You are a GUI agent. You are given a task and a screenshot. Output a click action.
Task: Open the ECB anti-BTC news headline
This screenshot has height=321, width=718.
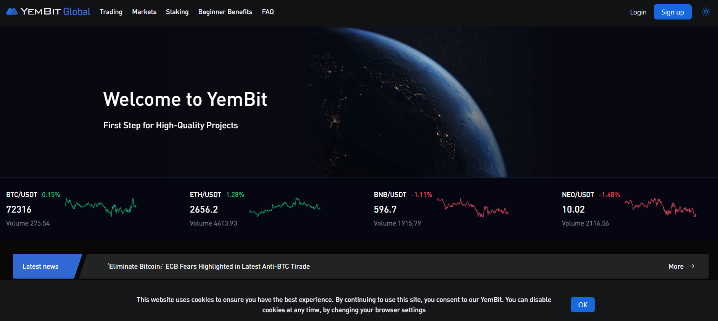tap(209, 266)
